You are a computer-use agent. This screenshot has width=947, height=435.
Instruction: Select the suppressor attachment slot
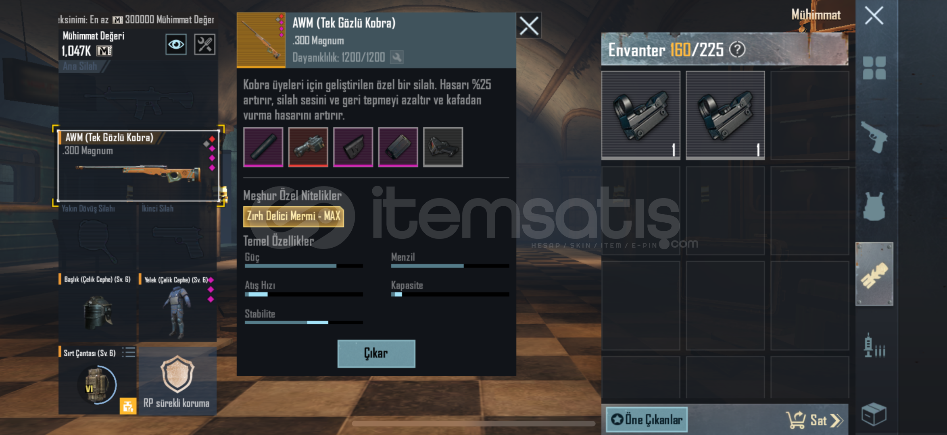(x=263, y=147)
